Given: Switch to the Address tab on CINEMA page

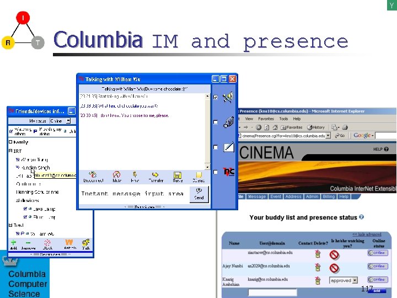Looking at the screenshot, I should pyautogui.click(x=293, y=196).
